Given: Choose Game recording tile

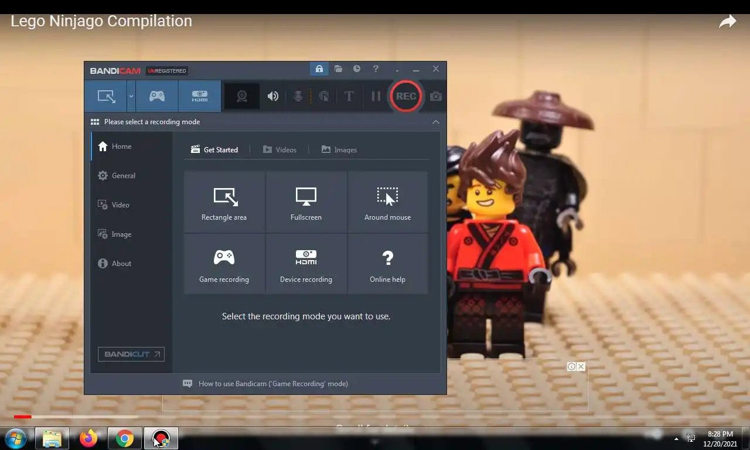Looking at the screenshot, I should (x=224, y=264).
